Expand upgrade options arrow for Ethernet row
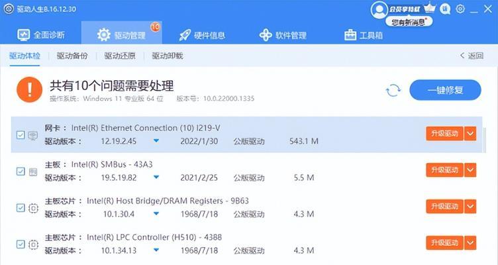 click(470, 133)
